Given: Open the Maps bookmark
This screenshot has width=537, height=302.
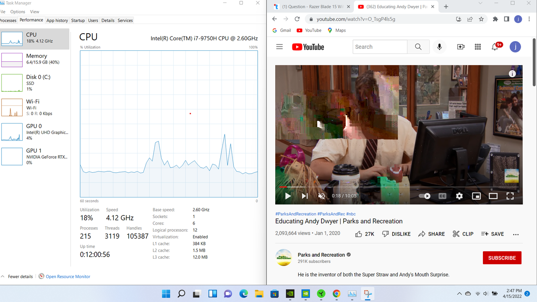Looking at the screenshot, I should click(336, 30).
